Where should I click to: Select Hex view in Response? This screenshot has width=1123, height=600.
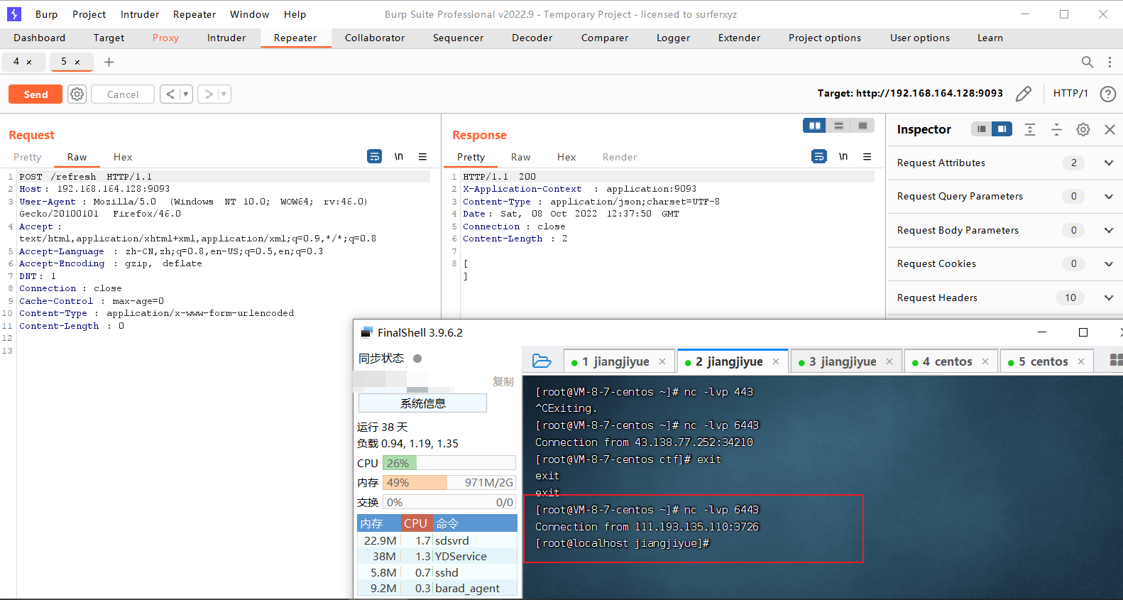(x=566, y=157)
